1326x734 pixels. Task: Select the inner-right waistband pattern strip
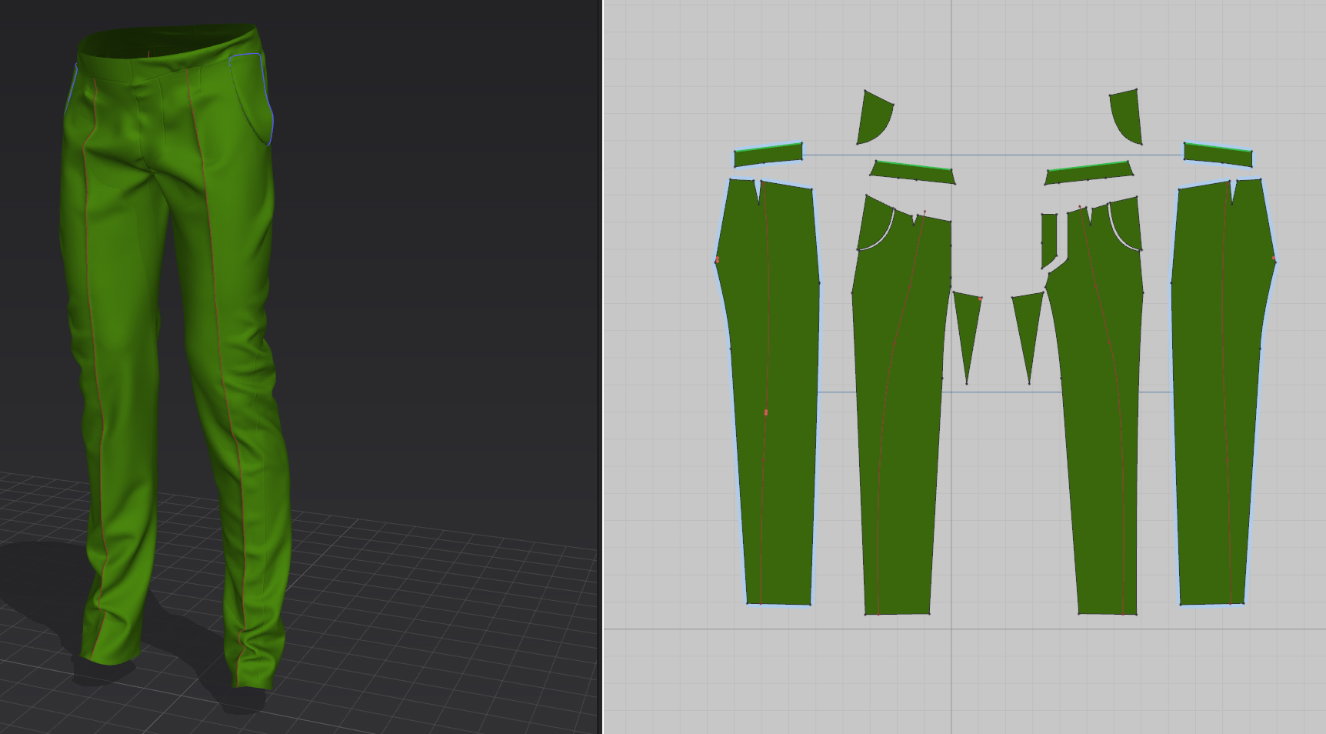[x=1089, y=172]
